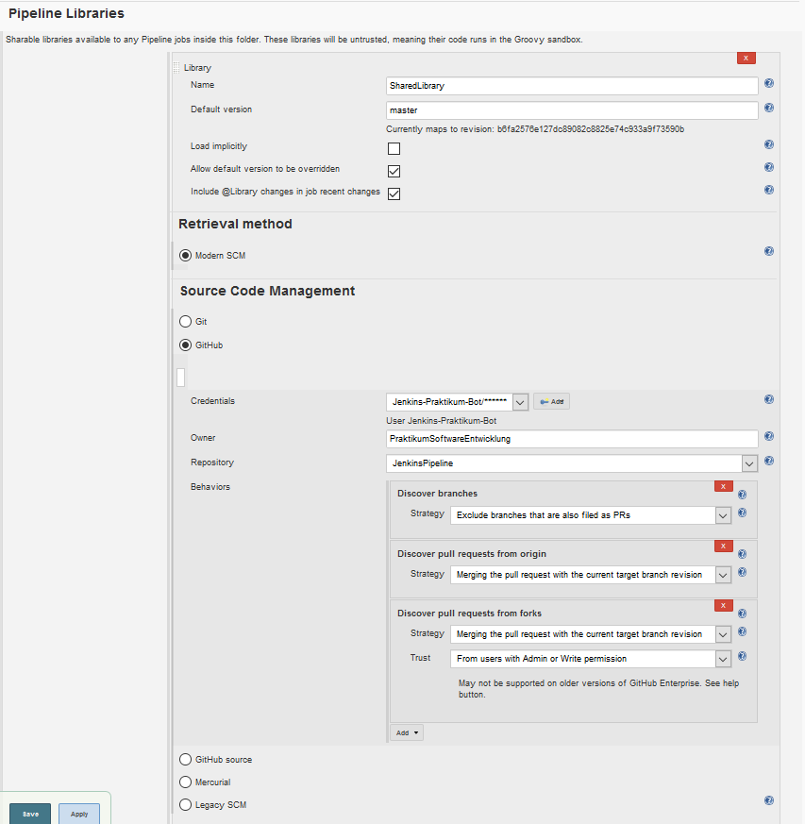Viewport: 805px width, 824px height.
Task: Open help for Discover branches behavior
Action: (742, 494)
